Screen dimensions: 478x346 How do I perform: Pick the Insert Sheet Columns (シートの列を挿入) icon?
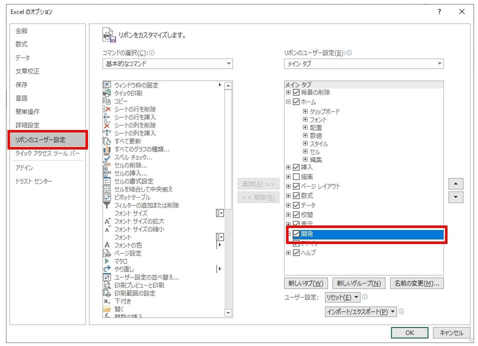coord(106,133)
